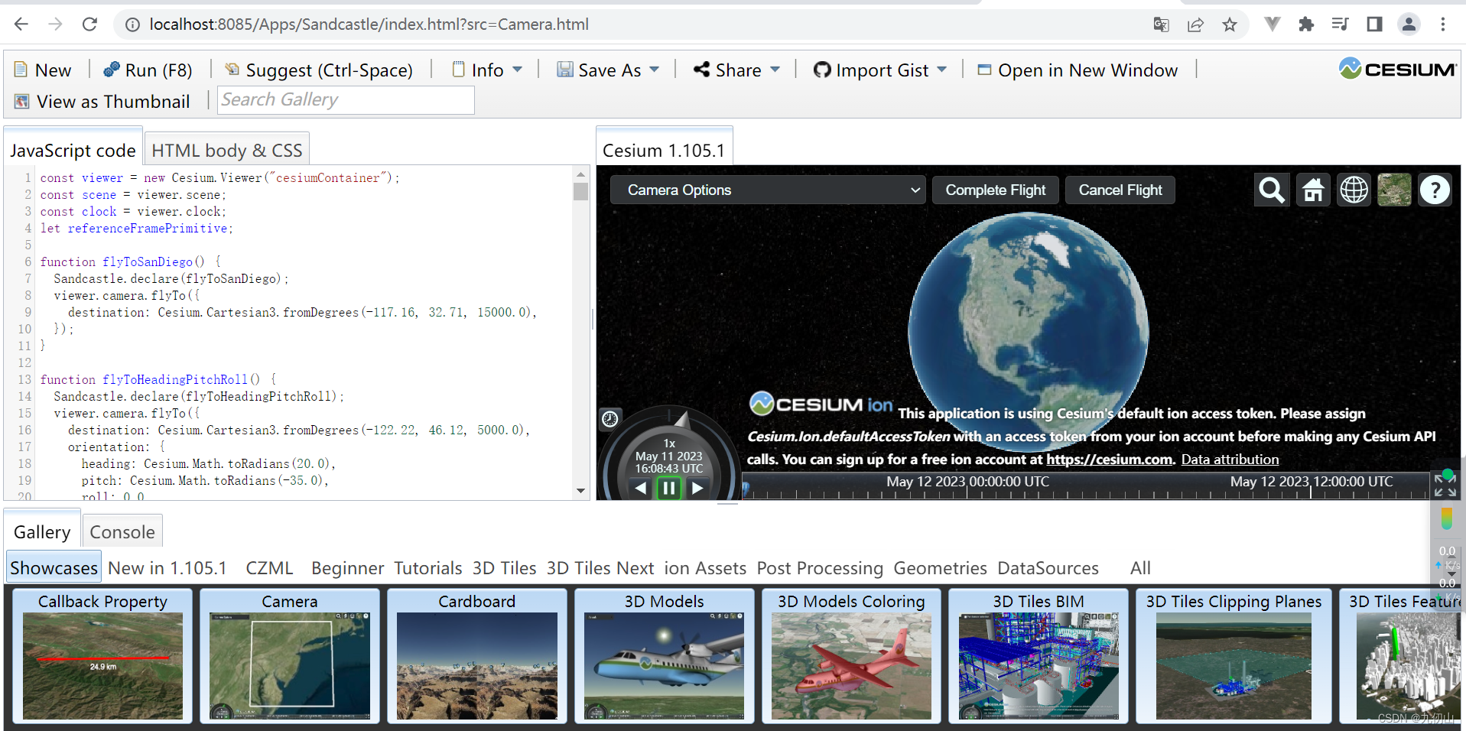
Task: Open Chrome three-dot menu
Action: click(1443, 24)
